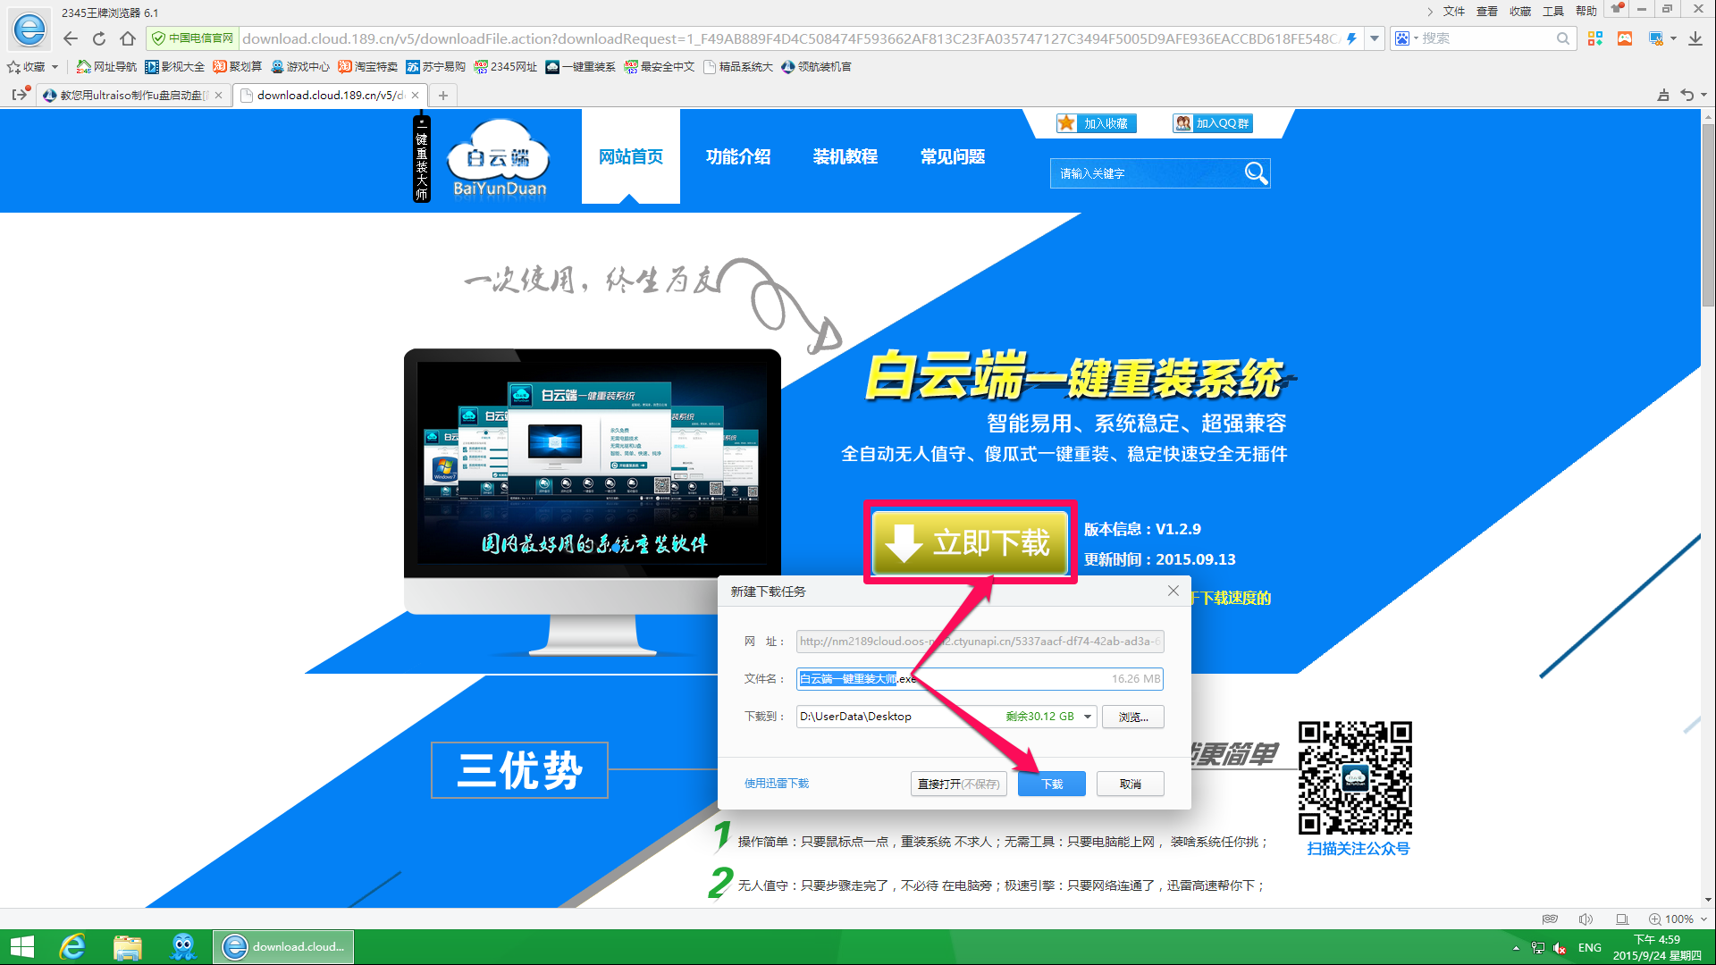Expand download location path dropdown

point(1087,717)
